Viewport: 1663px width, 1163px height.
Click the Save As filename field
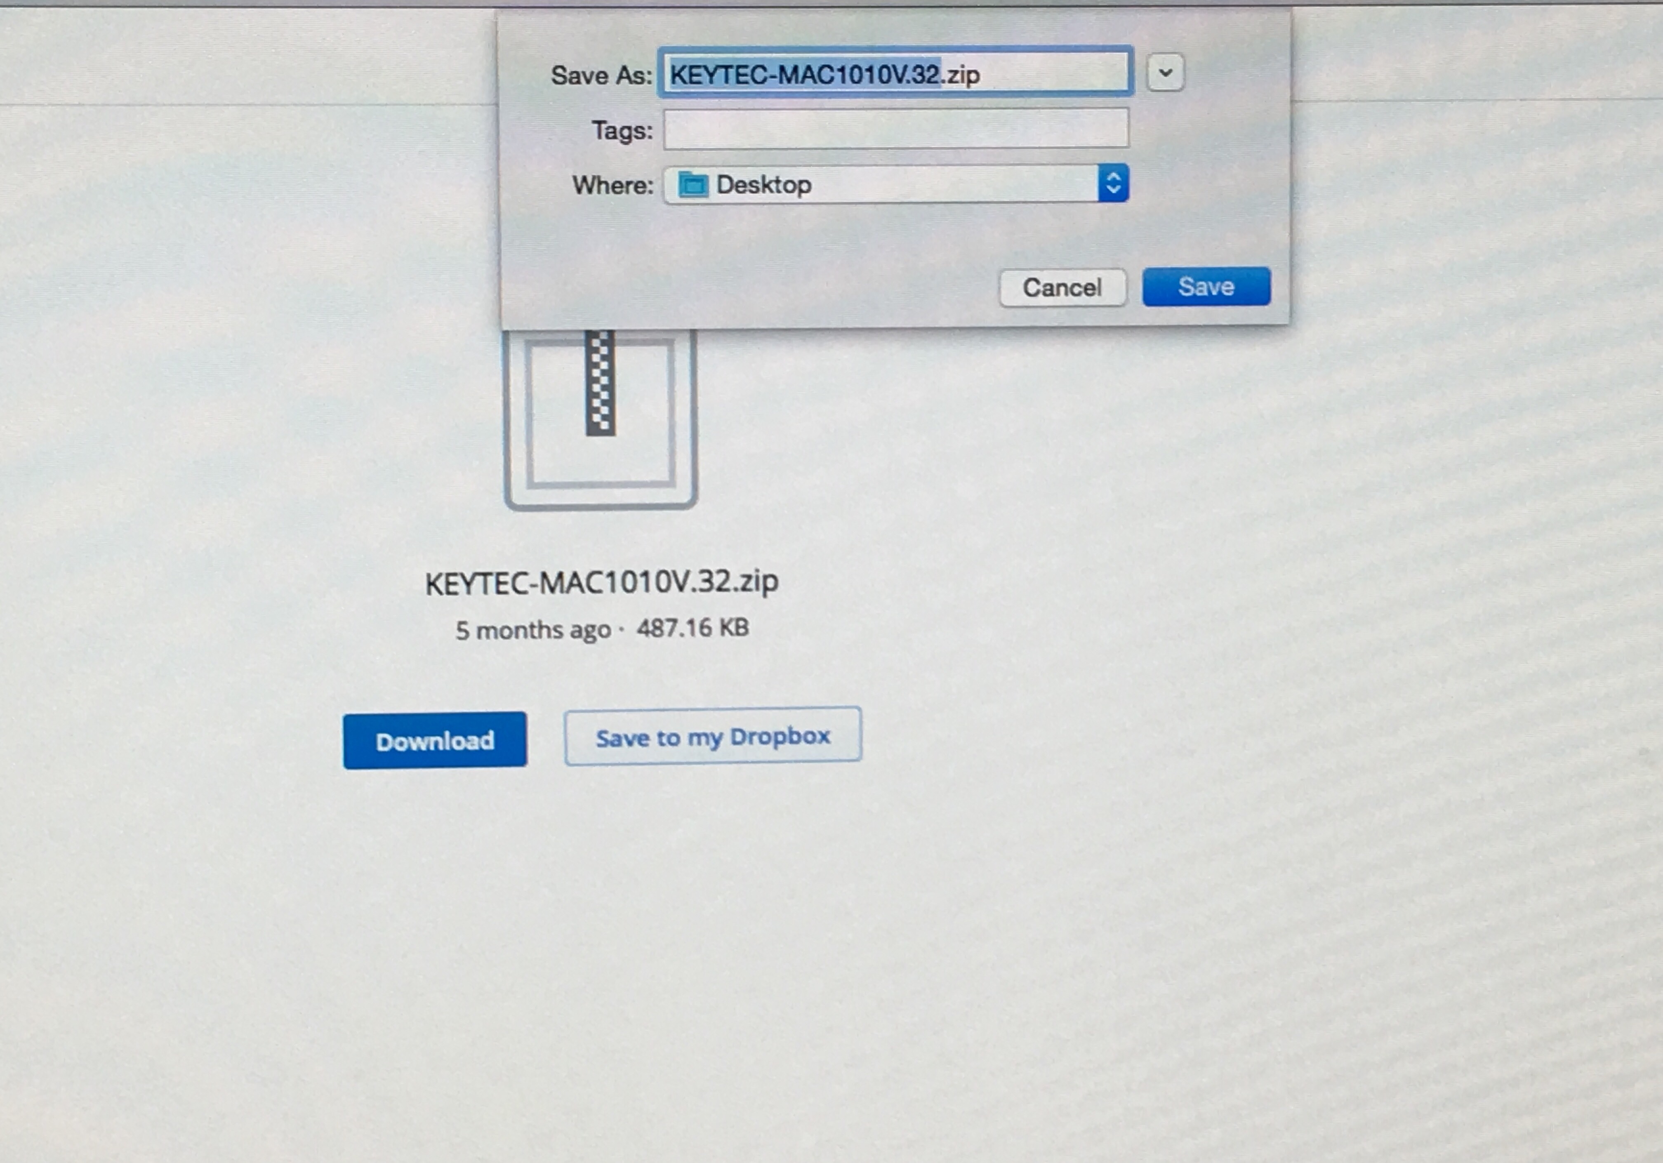tap(895, 73)
